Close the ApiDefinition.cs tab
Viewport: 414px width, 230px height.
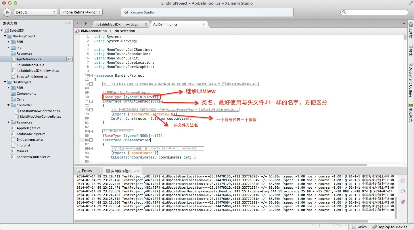tap(204, 24)
